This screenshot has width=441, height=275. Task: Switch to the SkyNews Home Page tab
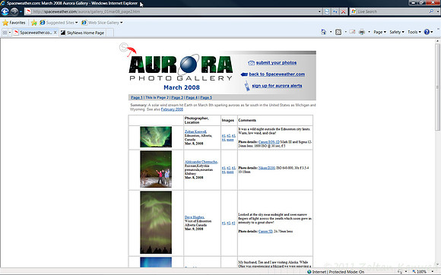[83, 33]
